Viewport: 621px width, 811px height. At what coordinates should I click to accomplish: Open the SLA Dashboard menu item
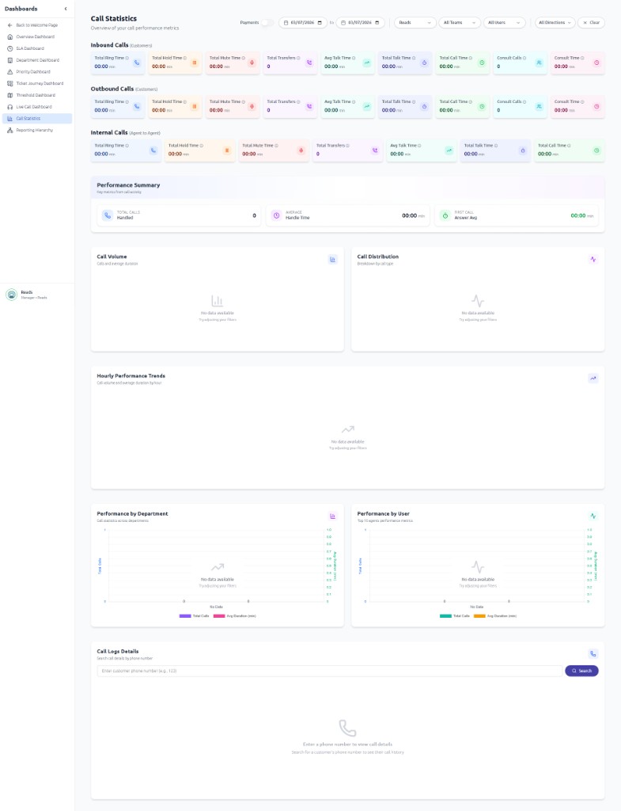click(30, 48)
